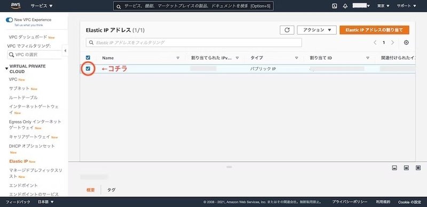Viewport: 427px width, 207px height.
Task: Open the CloudShell terminal icon
Action: (335, 6)
